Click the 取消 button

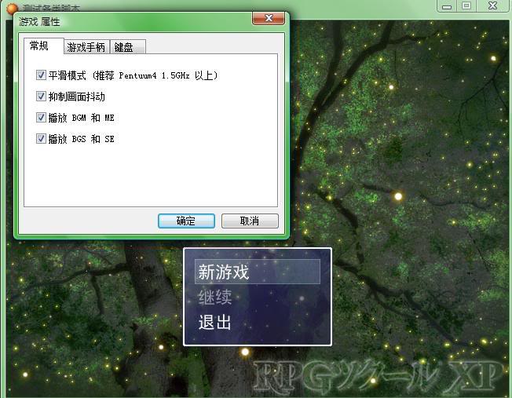[x=250, y=221]
